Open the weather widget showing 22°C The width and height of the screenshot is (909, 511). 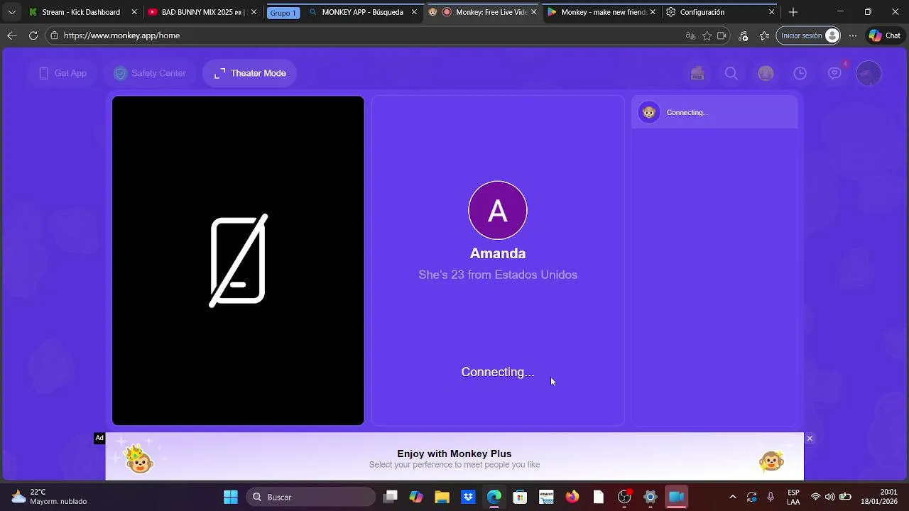coord(48,497)
